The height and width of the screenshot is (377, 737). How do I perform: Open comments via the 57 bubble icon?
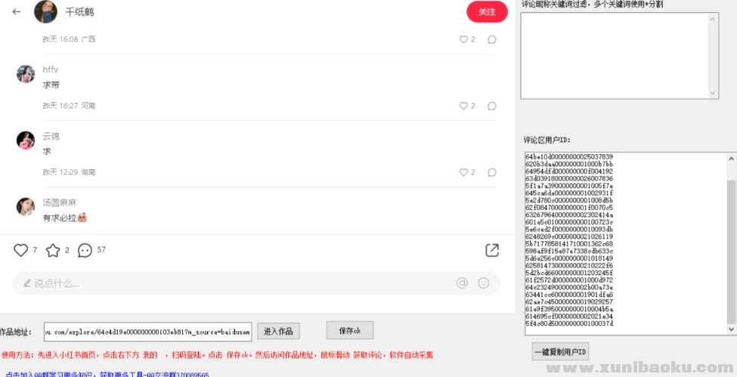85,250
